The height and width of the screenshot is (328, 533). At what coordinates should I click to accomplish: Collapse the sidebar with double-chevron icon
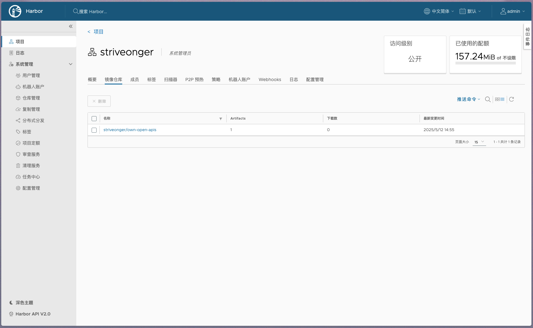click(71, 26)
